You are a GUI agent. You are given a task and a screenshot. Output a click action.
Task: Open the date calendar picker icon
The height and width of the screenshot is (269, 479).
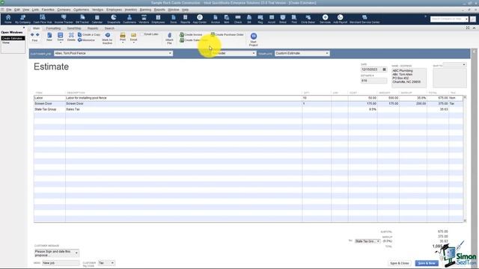[384, 69]
